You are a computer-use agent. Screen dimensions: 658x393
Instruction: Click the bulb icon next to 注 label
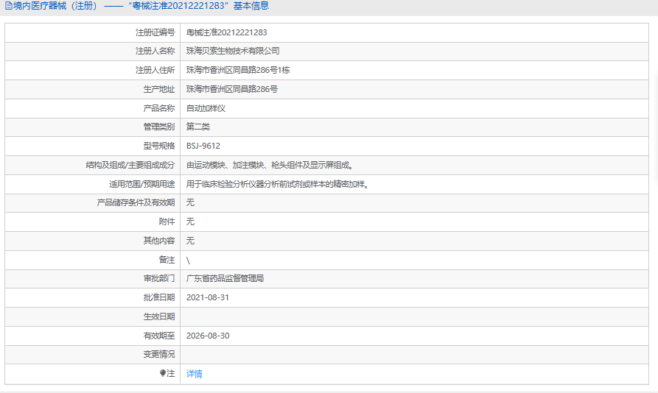click(x=163, y=373)
